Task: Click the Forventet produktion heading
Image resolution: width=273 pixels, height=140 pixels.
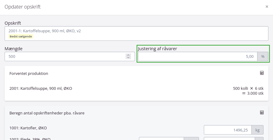Action: [29, 74]
